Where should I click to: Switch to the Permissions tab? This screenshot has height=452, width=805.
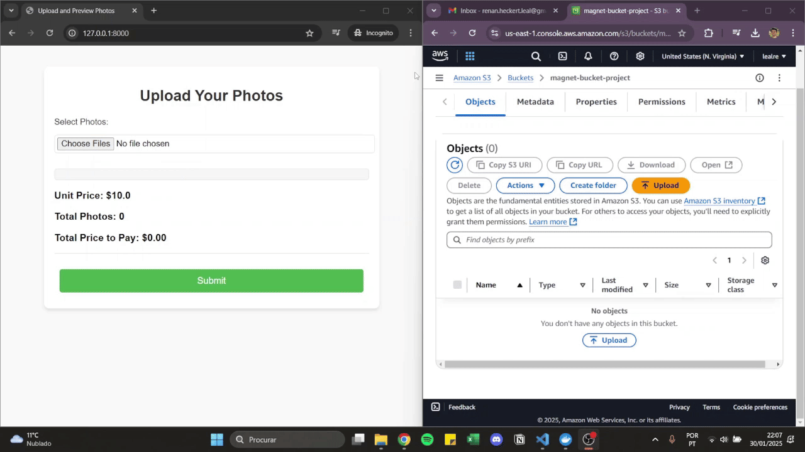click(662, 102)
